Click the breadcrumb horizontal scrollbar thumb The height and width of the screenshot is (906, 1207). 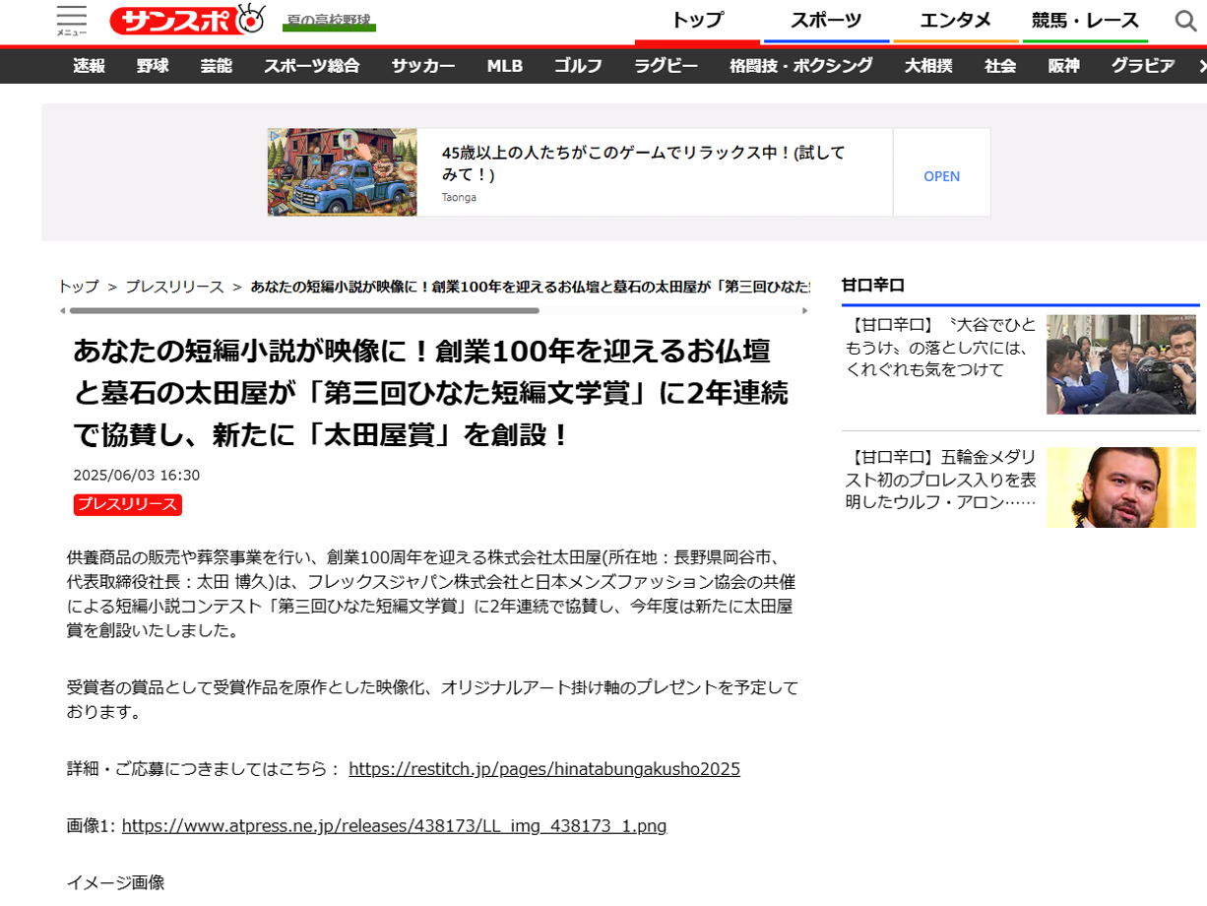(304, 310)
